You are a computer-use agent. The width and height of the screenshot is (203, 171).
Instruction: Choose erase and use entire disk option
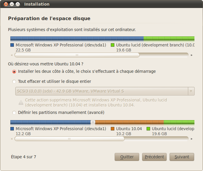coord(14,82)
